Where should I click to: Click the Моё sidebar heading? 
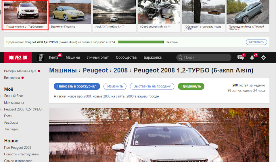click(9, 89)
